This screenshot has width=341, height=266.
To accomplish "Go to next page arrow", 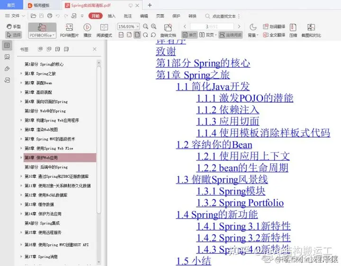I will pos(239,26).
